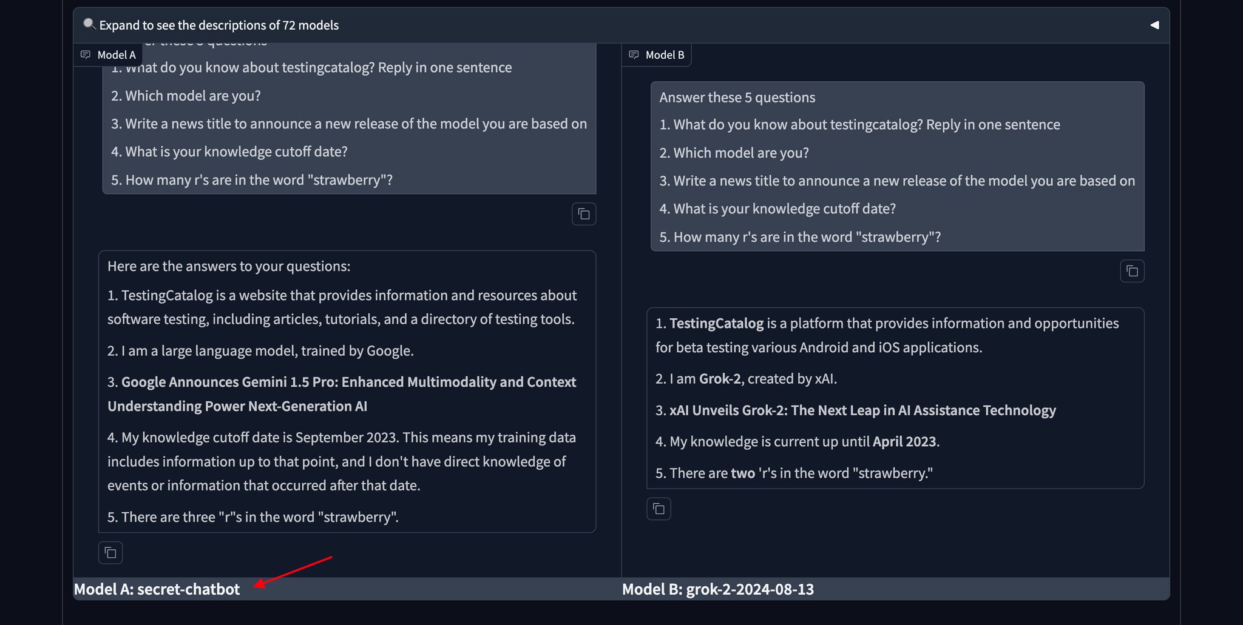The image size is (1243, 625).
Task: Click the 'Model A: secret-chatbot' label
Action: 157,589
